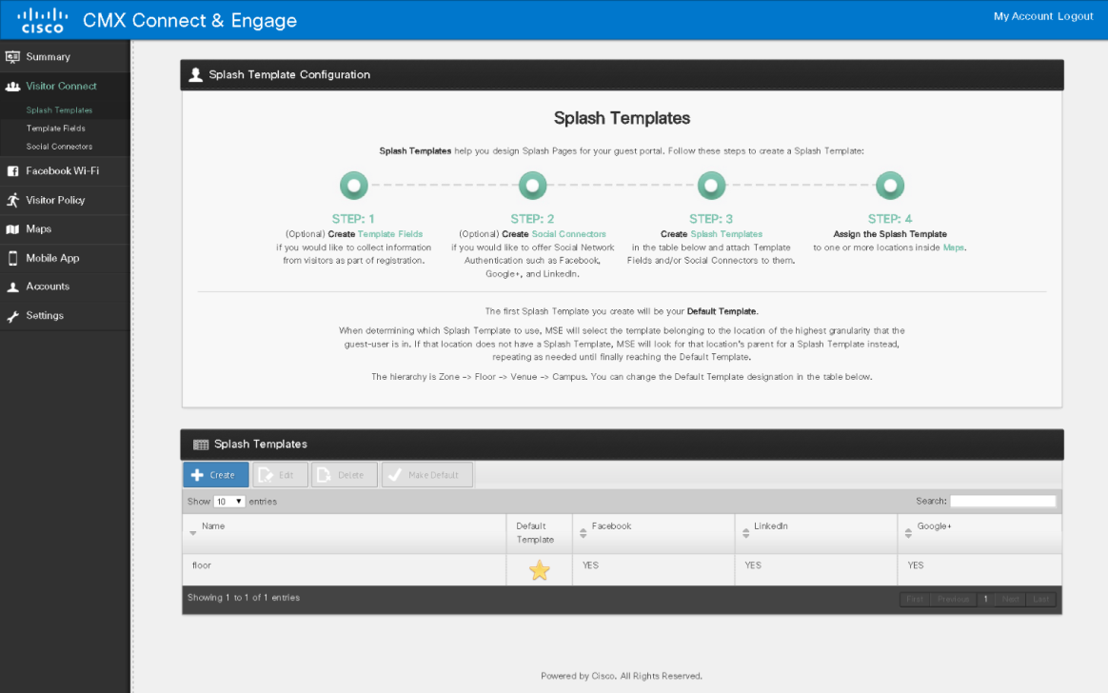Click the Visitor Policy walking person icon

coord(13,200)
